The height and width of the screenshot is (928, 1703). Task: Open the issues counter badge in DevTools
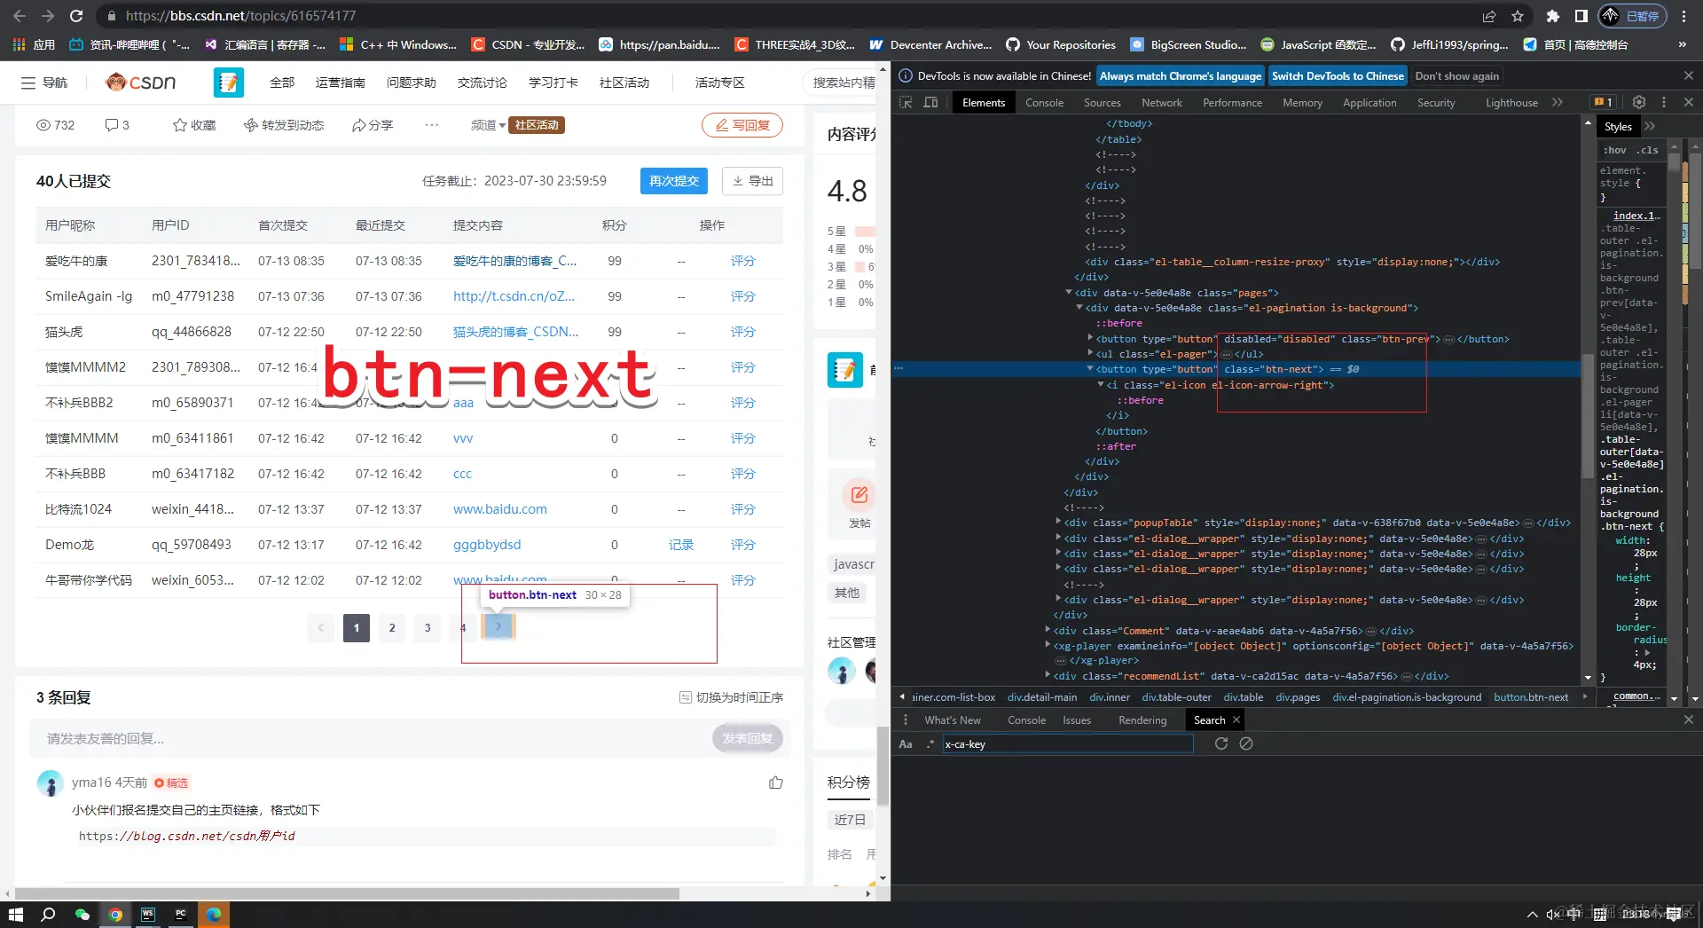click(x=1602, y=102)
